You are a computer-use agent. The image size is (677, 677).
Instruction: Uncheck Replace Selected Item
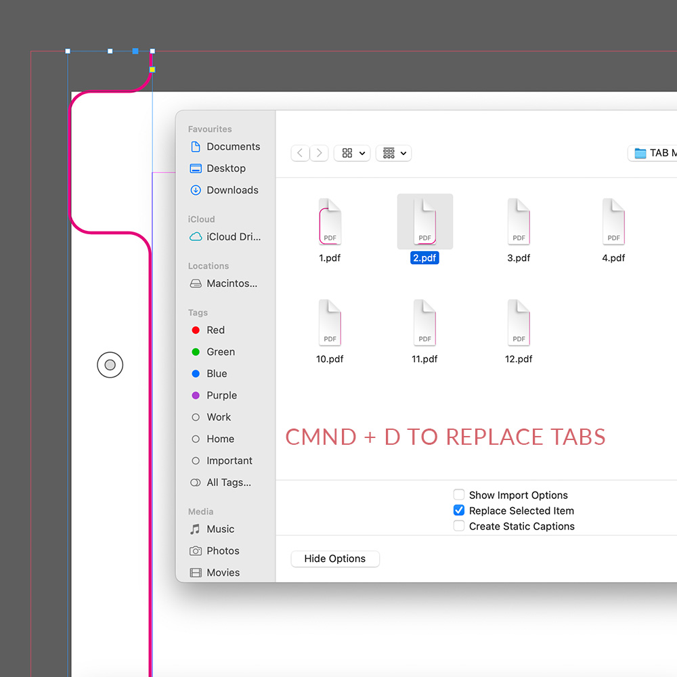coord(459,510)
